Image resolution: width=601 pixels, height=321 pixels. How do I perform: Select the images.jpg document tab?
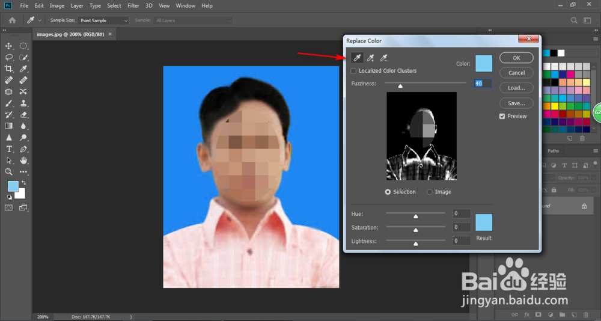(x=70, y=34)
